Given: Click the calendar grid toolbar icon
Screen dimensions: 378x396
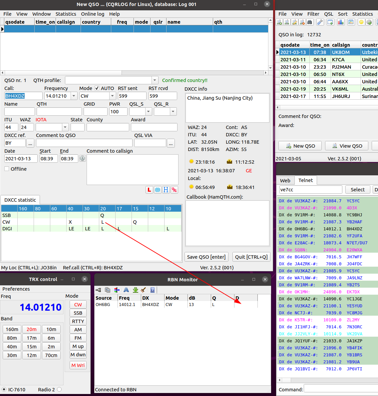Looking at the screenshot, I should click(x=351, y=22).
